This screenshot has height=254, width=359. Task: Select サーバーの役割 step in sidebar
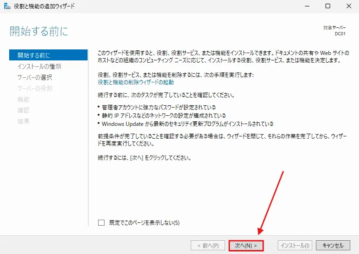pyautogui.click(x=35, y=88)
